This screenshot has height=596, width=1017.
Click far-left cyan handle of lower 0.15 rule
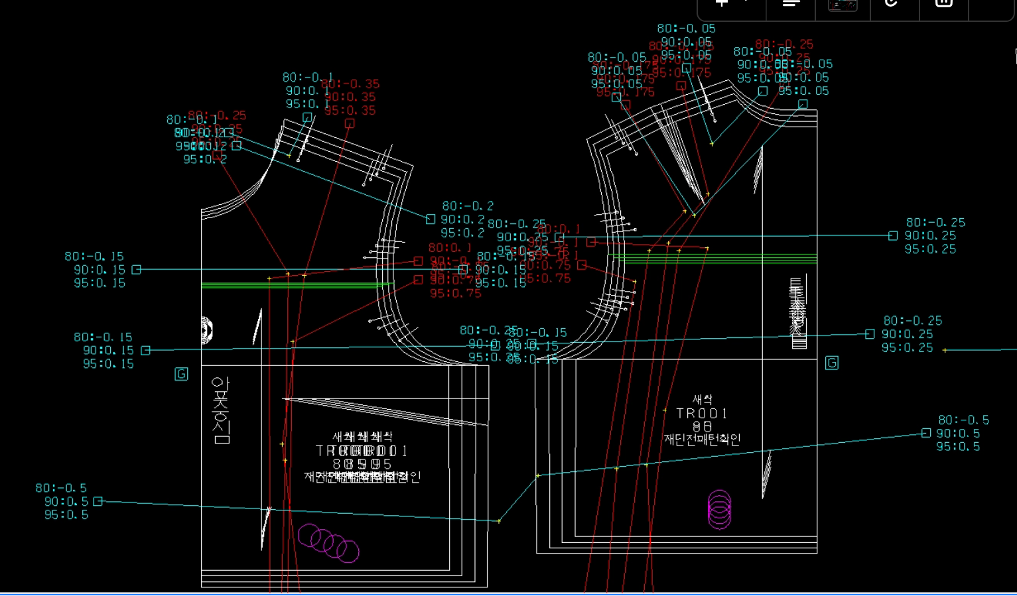[x=146, y=351]
